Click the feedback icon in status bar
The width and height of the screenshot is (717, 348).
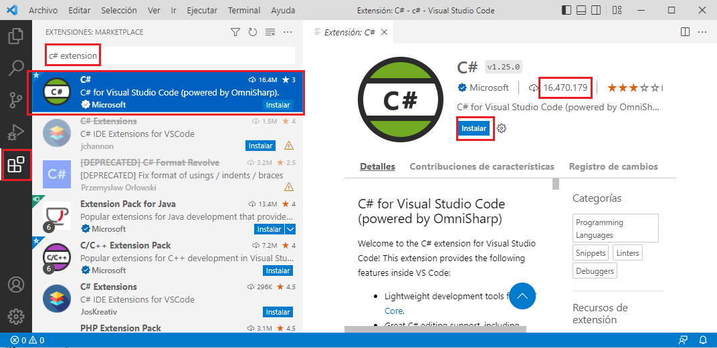click(683, 340)
